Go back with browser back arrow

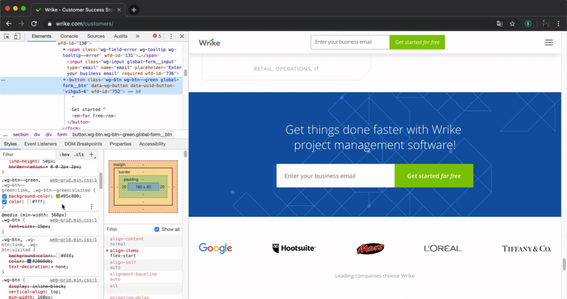(x=9, y=23)
